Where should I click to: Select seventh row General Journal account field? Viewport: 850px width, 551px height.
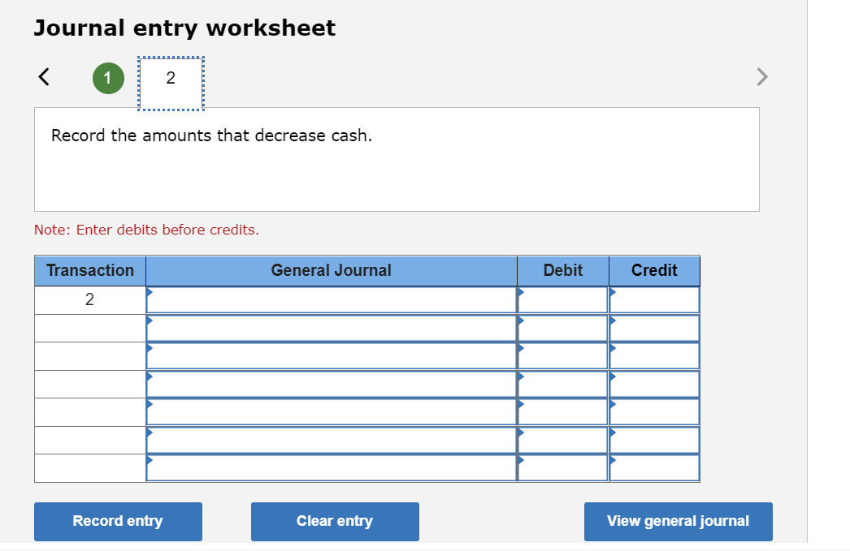[332, 467]
